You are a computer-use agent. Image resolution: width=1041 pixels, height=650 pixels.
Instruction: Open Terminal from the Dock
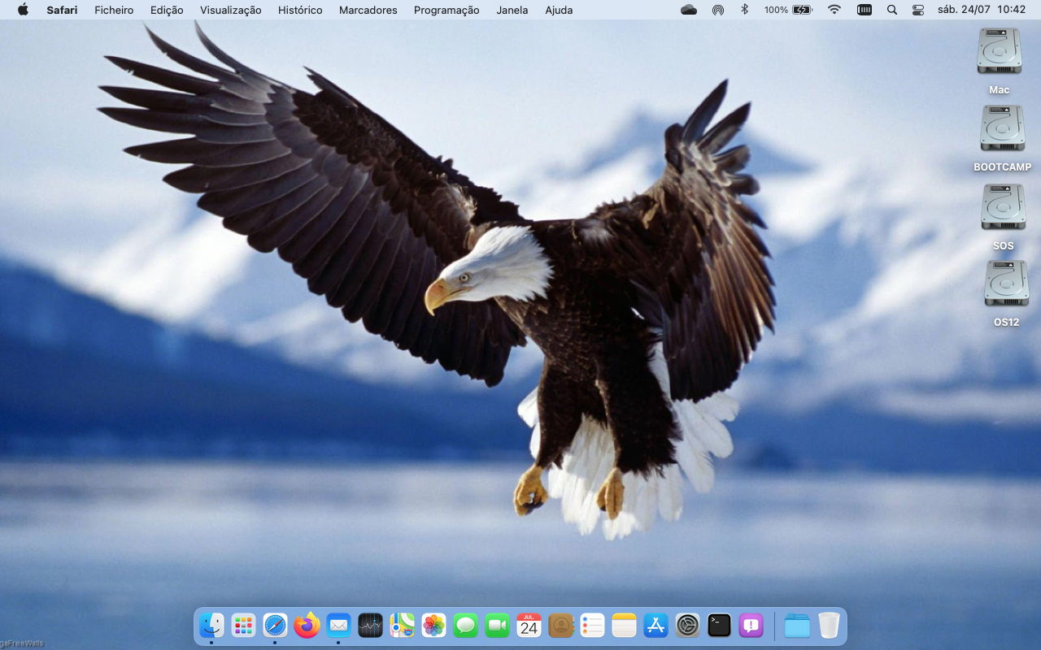[x=719, y=626]
